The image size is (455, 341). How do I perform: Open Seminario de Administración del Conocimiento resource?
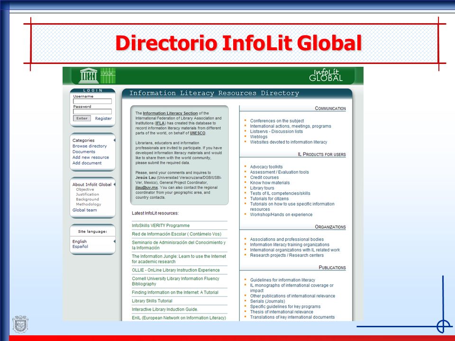(x=179, y=245)
